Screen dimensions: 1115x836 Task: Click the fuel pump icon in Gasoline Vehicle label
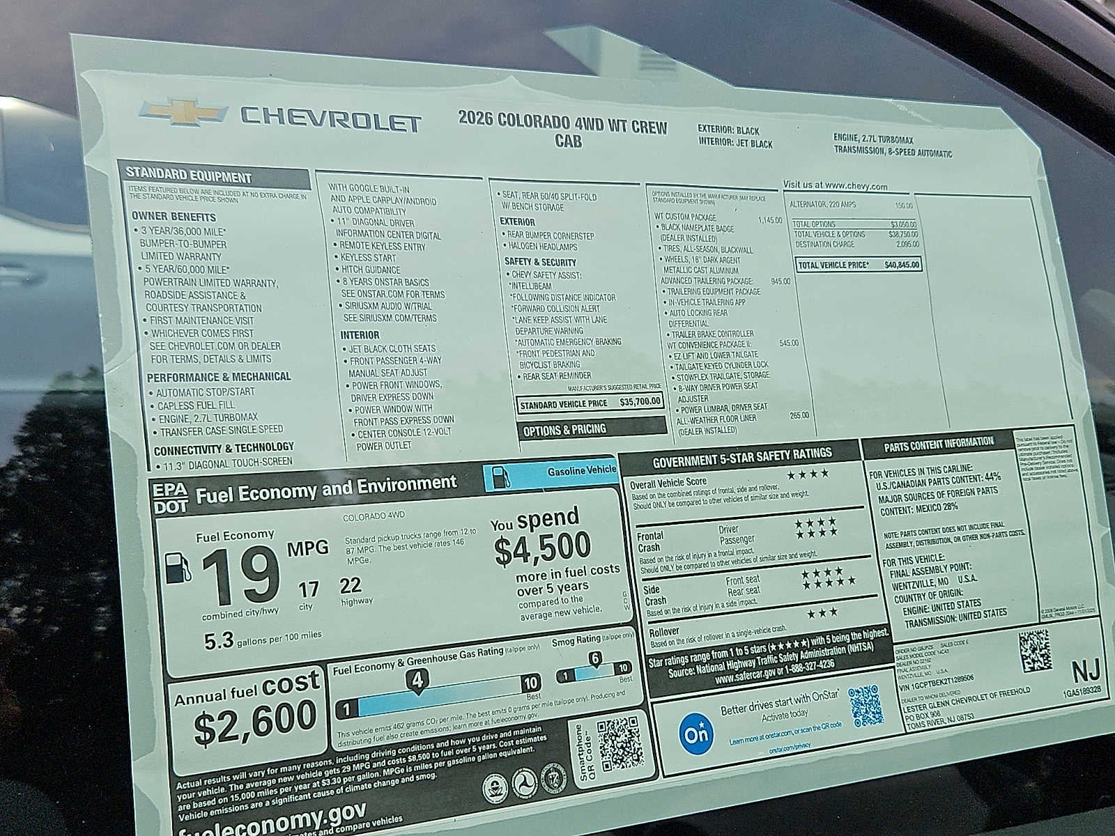[500, 477]
